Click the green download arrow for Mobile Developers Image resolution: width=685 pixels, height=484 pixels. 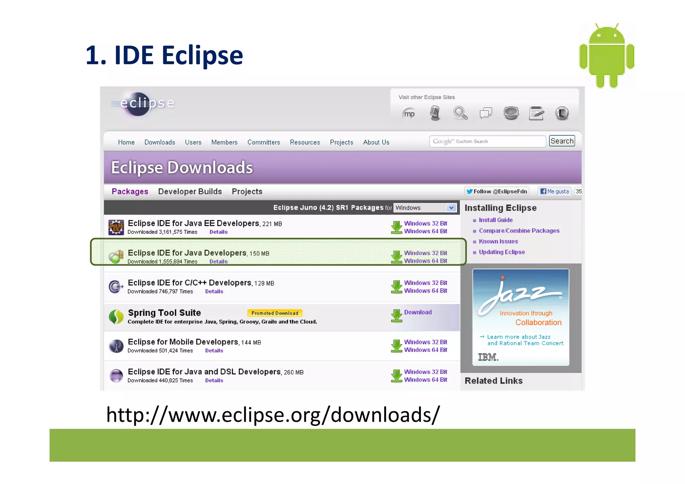[397, 346]
